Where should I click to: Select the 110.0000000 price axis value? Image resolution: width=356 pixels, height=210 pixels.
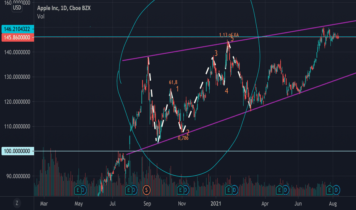tap(17, 127)
